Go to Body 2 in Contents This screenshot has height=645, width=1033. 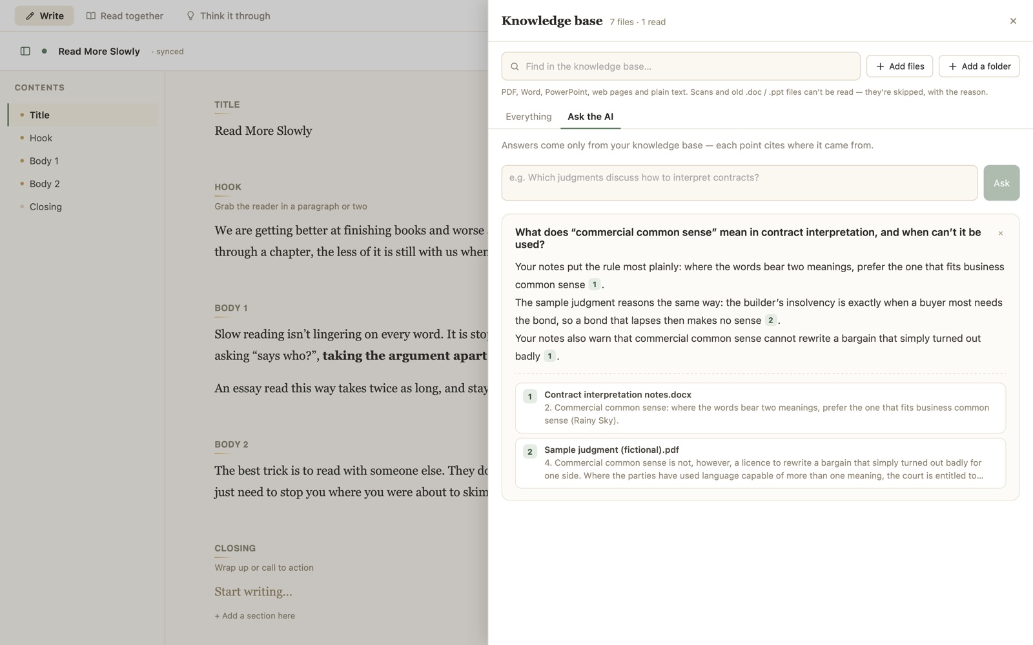(82, 184)
